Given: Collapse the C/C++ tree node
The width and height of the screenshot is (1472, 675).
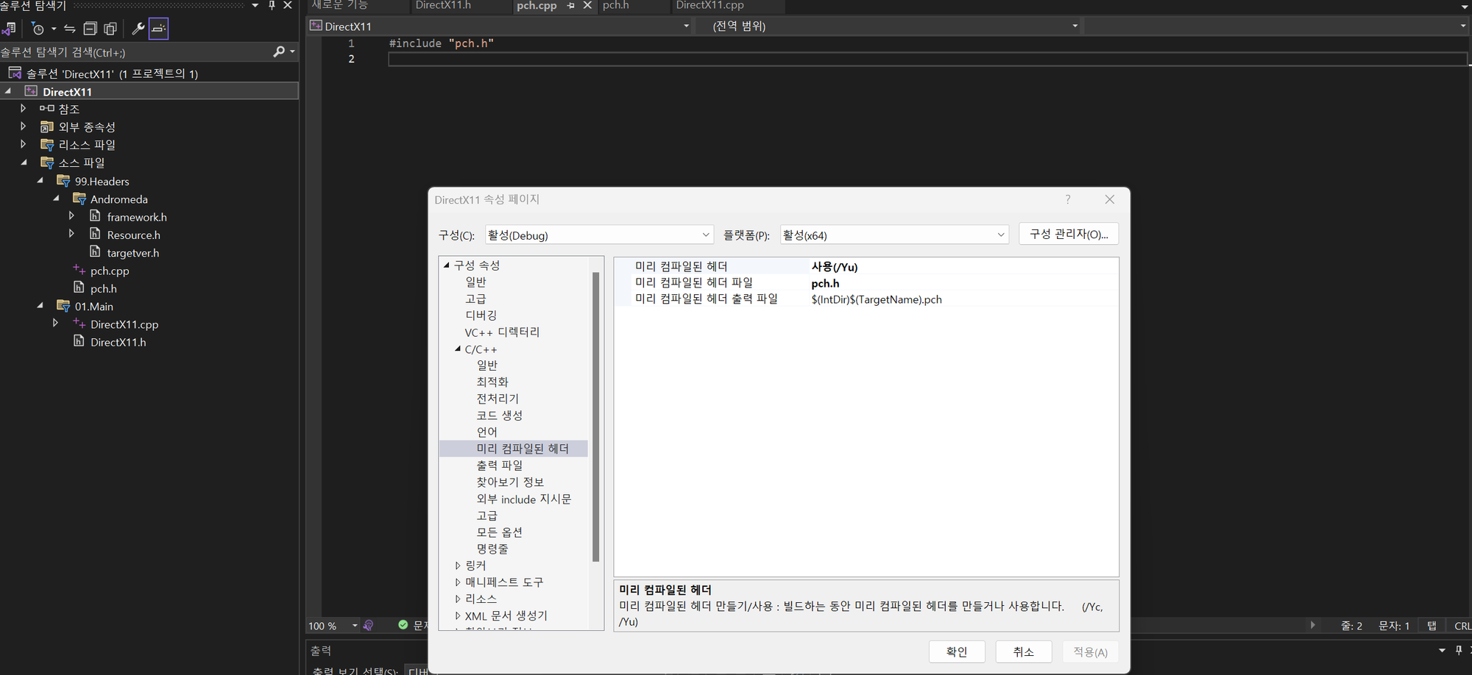Looking at the screenshot, I should point(458,349).
